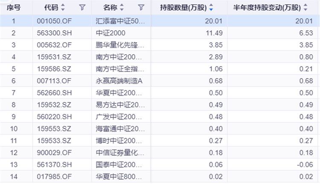Toggle sort arrows on 半年度持股变动(万股) column
The height and width of the screenshot is (184, 320).
coord(305,8)
